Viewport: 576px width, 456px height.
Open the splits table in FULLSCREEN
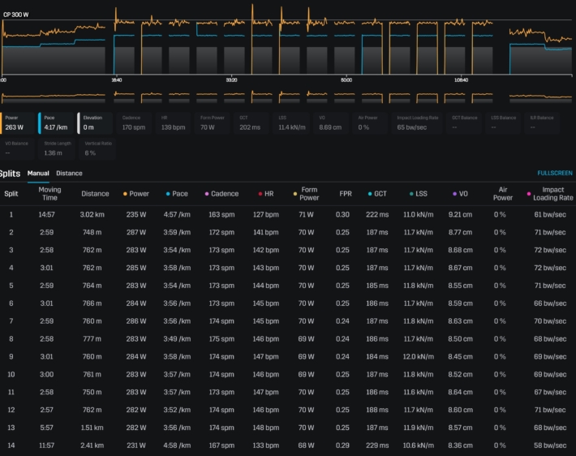[x=554, y=173]
